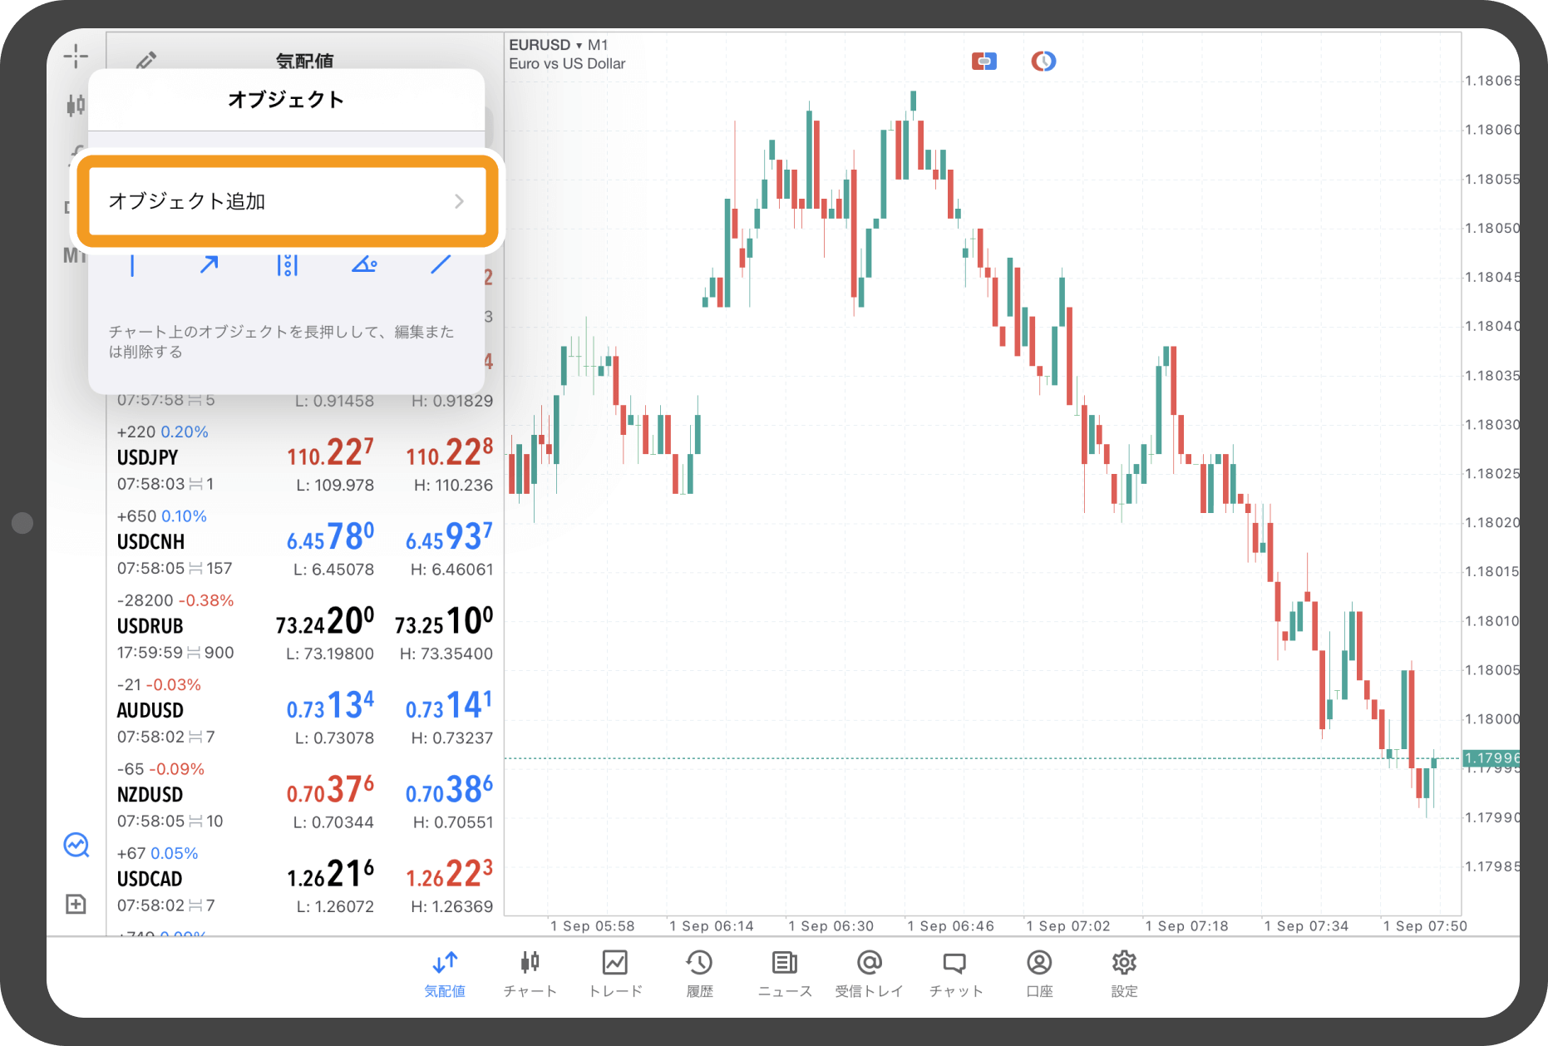1548x1046 pixels.
Task: Open the M1 timeframe selector in sidebar
Action: tap(74, 255)
